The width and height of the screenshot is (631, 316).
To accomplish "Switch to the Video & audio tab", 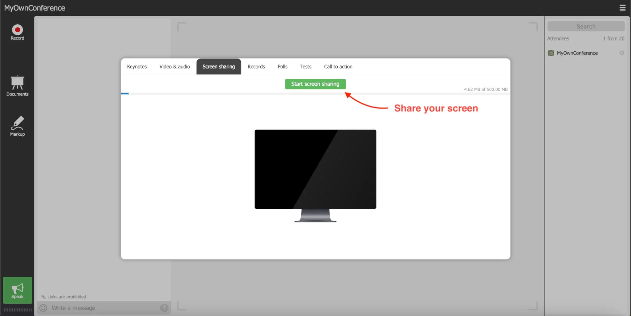I will [174, 66].
